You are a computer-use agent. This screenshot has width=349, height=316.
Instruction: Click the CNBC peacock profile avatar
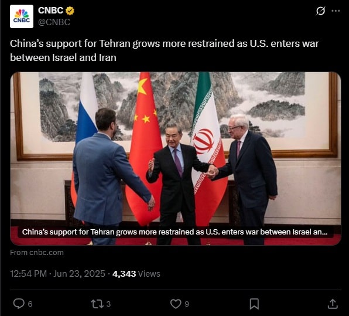[x=22, y=16]
